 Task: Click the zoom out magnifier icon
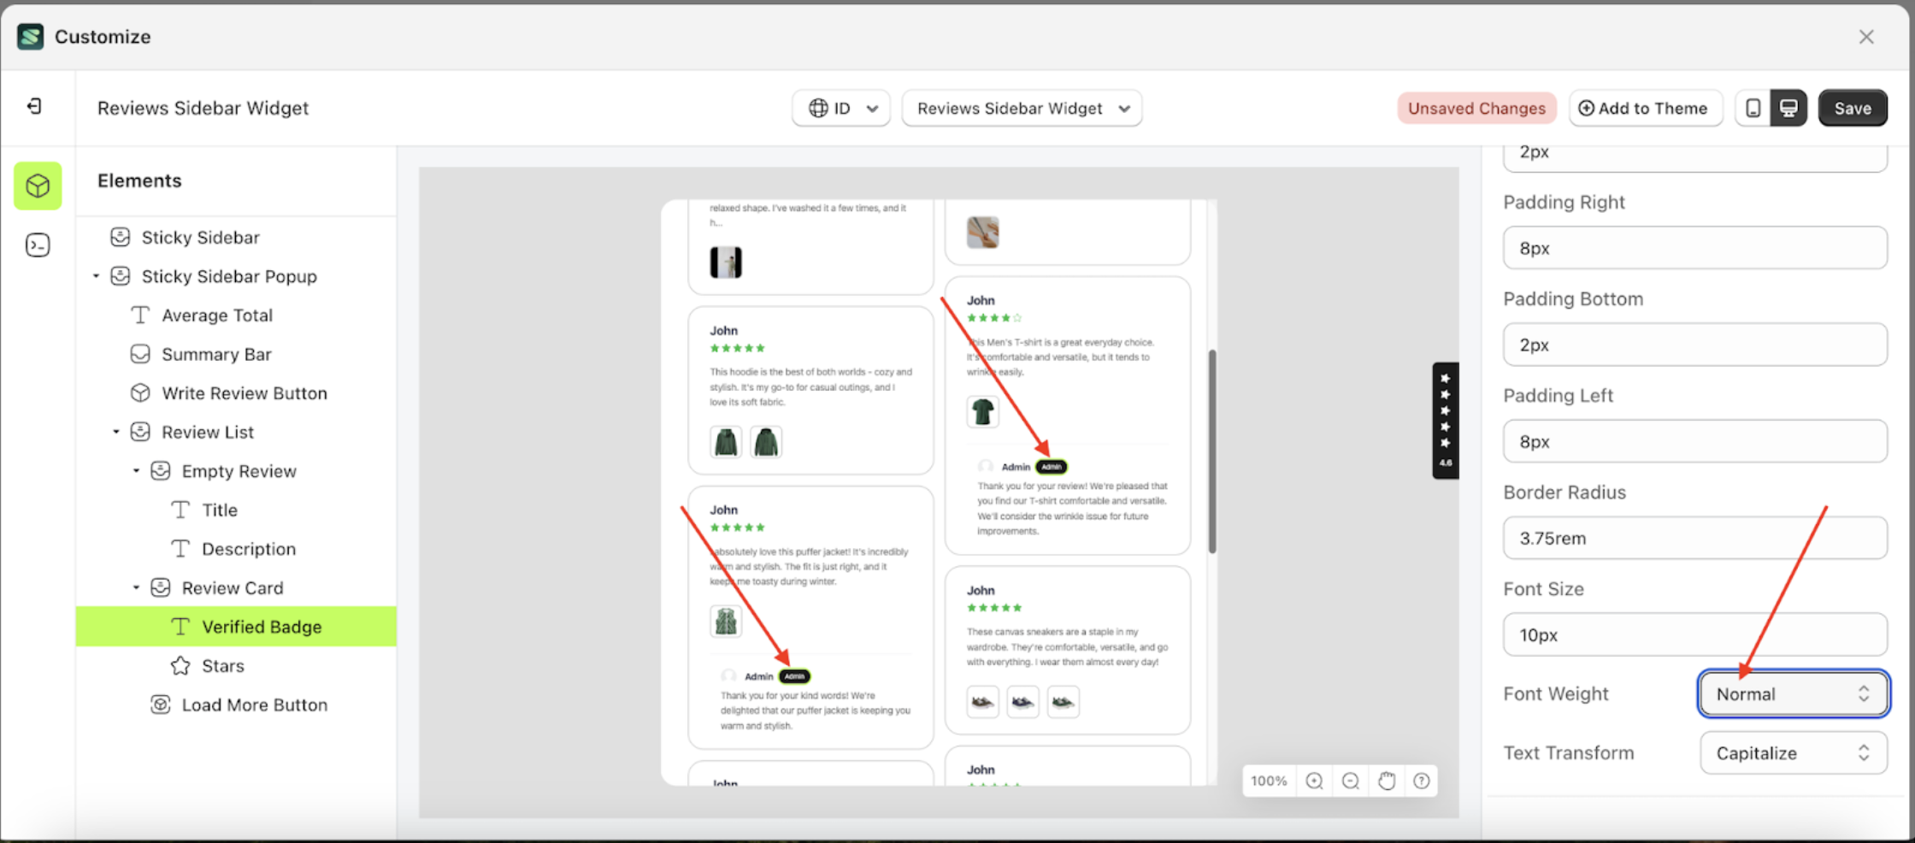(1351, 781)
